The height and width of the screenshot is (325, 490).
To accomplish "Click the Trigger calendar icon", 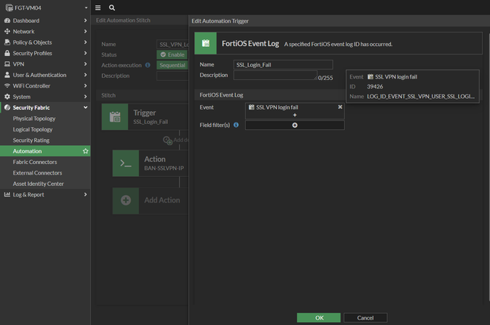I will [x=115, y=117].
